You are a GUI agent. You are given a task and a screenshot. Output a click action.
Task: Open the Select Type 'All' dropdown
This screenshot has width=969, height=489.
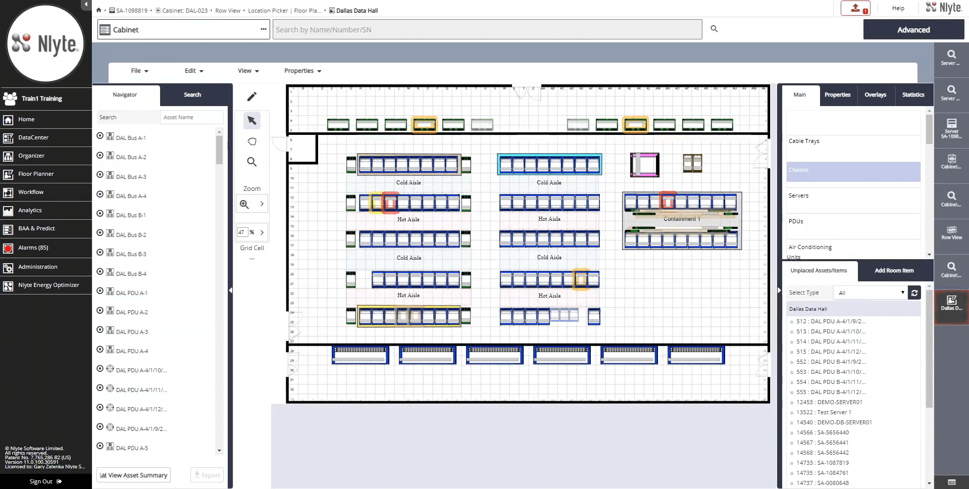tap(871, 293)
